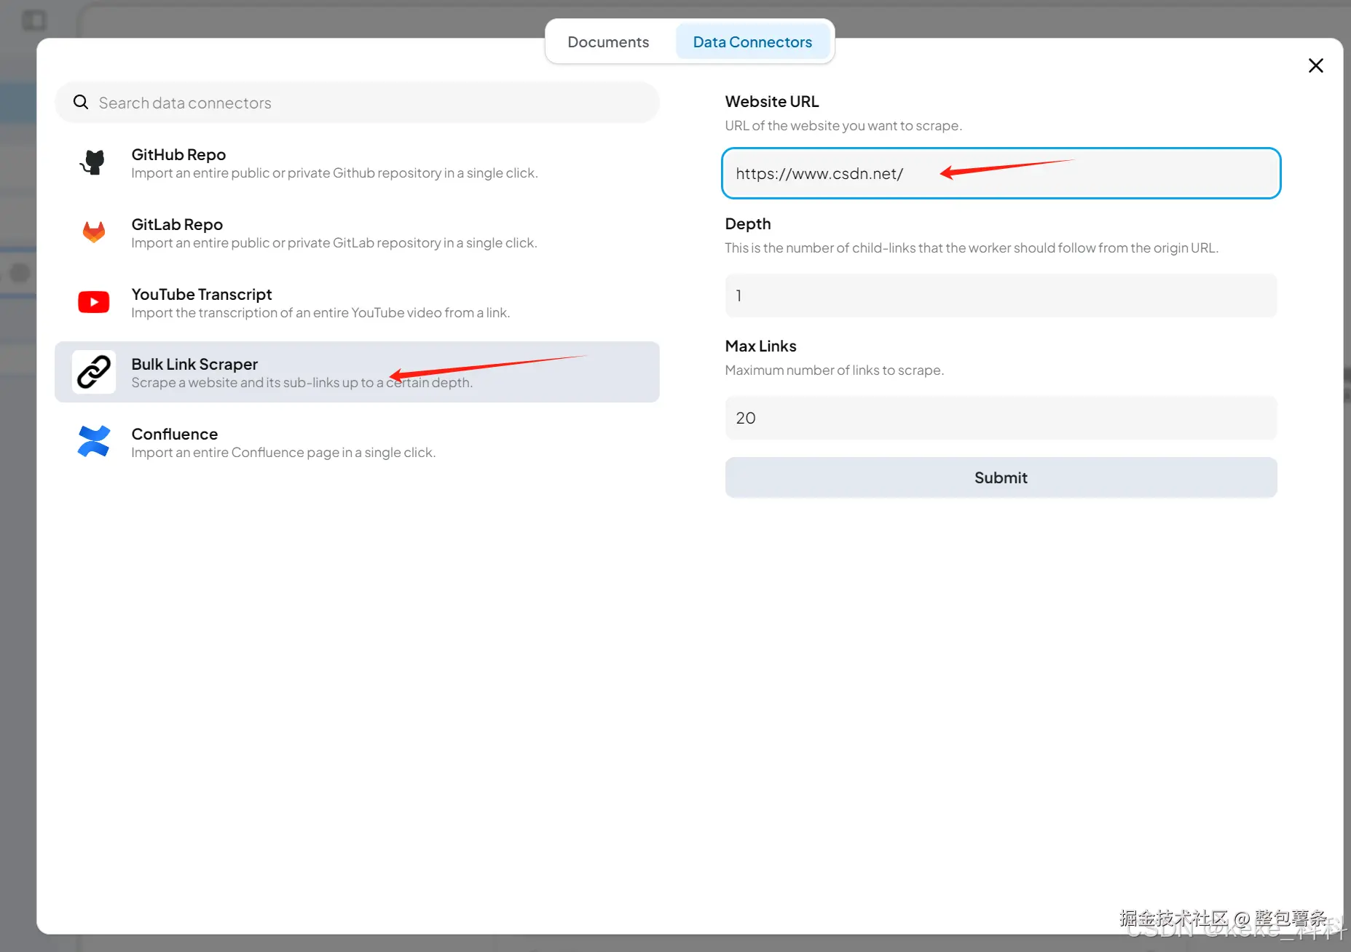Viewport: 1351px width, 952px height.
Task: Click the search magnifier icon
Action: point(81,103)
